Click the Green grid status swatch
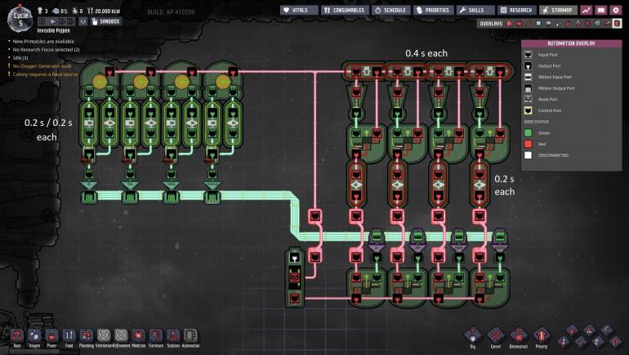The image size is (629, 355). pyautogui.click(x=529, y=133)
